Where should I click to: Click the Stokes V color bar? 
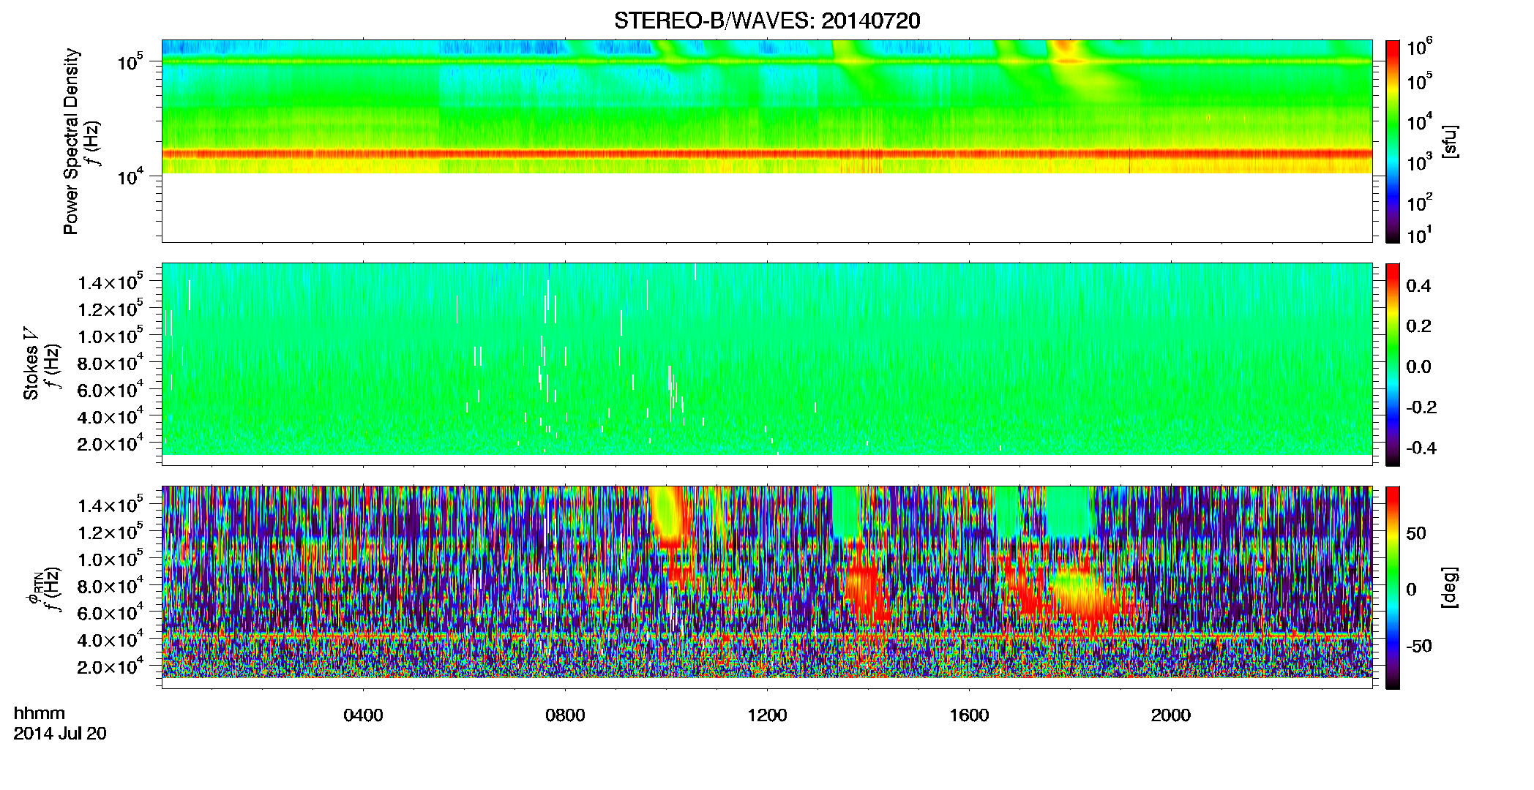pyautogui.click(x=1393, y=364)
